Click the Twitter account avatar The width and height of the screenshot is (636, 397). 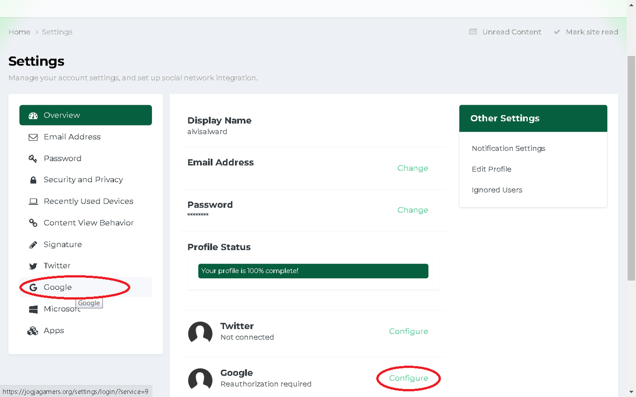point(200,333)
